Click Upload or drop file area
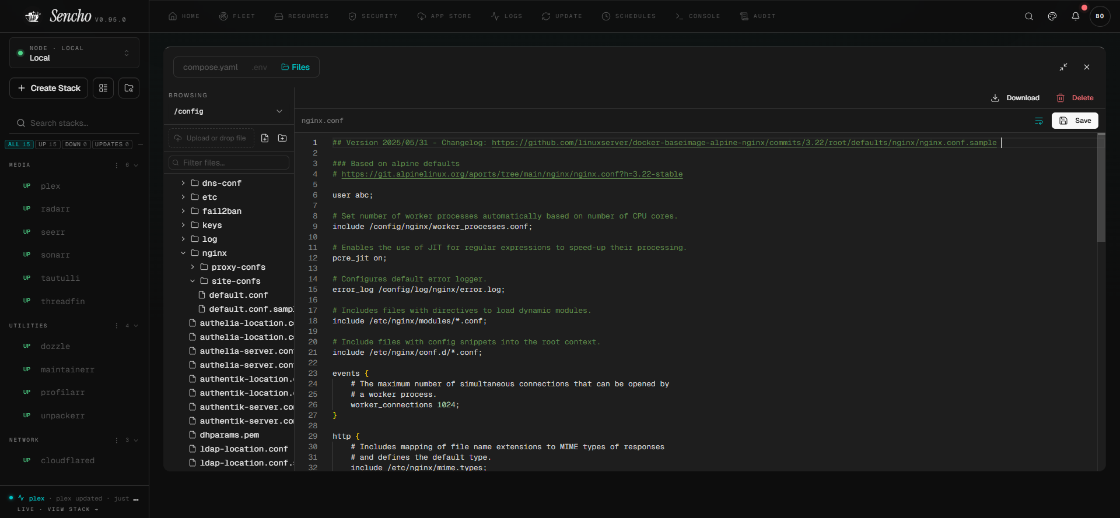The width and height of the screenshot is (1120, 518). click(x=211, y=138)
